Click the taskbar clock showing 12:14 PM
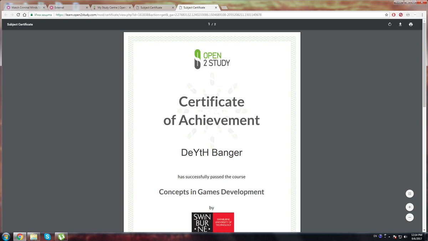This screenshot has width=428, height=241. pyautogui.click(x=416, y=236)
